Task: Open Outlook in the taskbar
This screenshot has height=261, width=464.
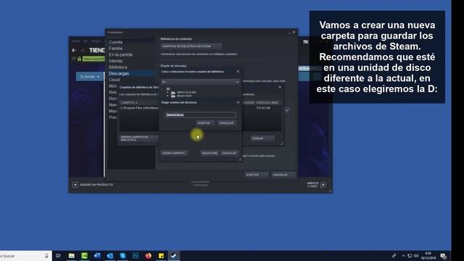Action: 109,256
